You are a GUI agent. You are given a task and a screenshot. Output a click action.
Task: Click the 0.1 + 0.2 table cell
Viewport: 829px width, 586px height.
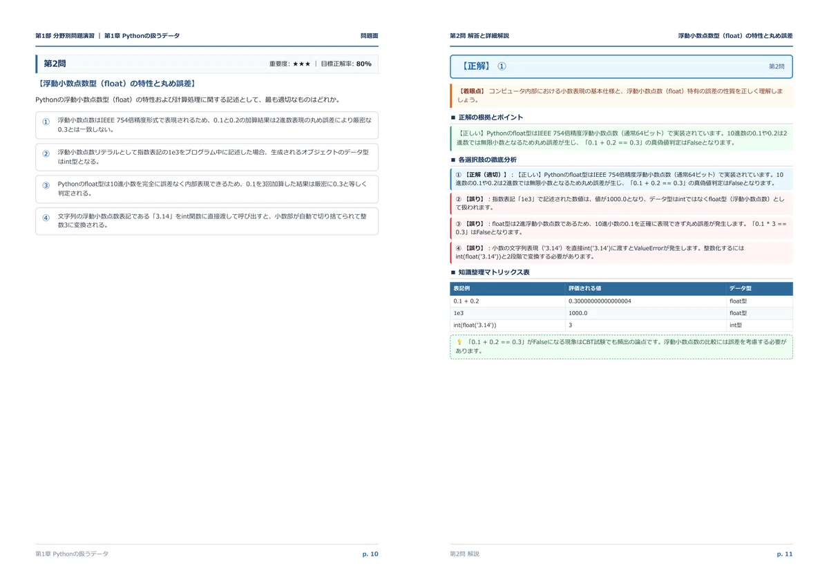coord(507,301)
